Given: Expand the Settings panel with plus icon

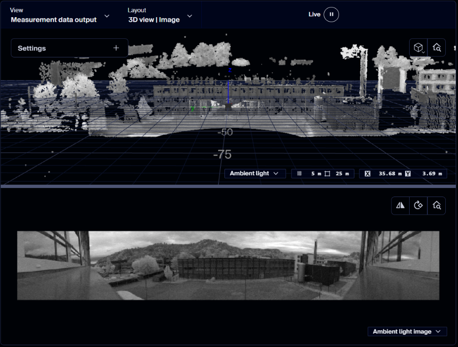Looking at the screenshot, I should point(70,48).
